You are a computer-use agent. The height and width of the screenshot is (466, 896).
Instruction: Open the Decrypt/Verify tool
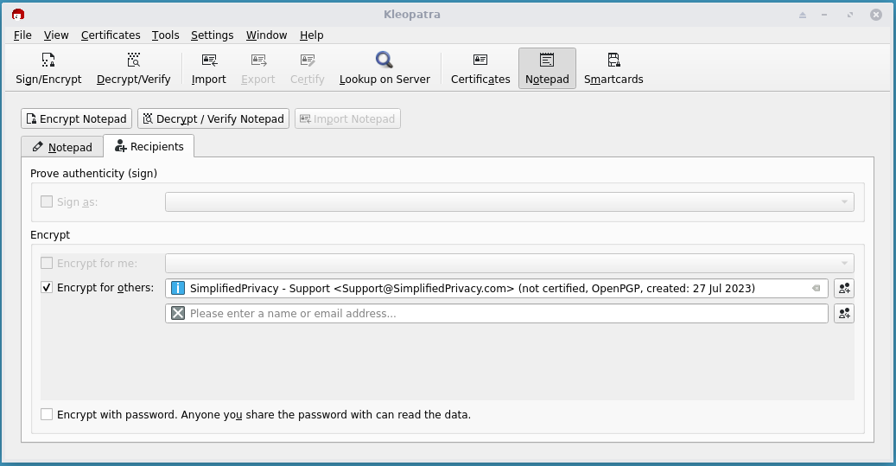[x=133, y=68]
